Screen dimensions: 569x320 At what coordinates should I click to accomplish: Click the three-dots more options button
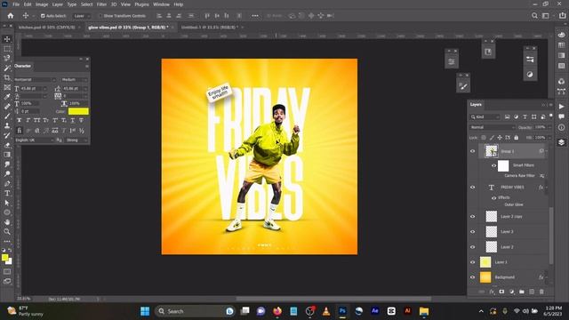pos(255,16)
